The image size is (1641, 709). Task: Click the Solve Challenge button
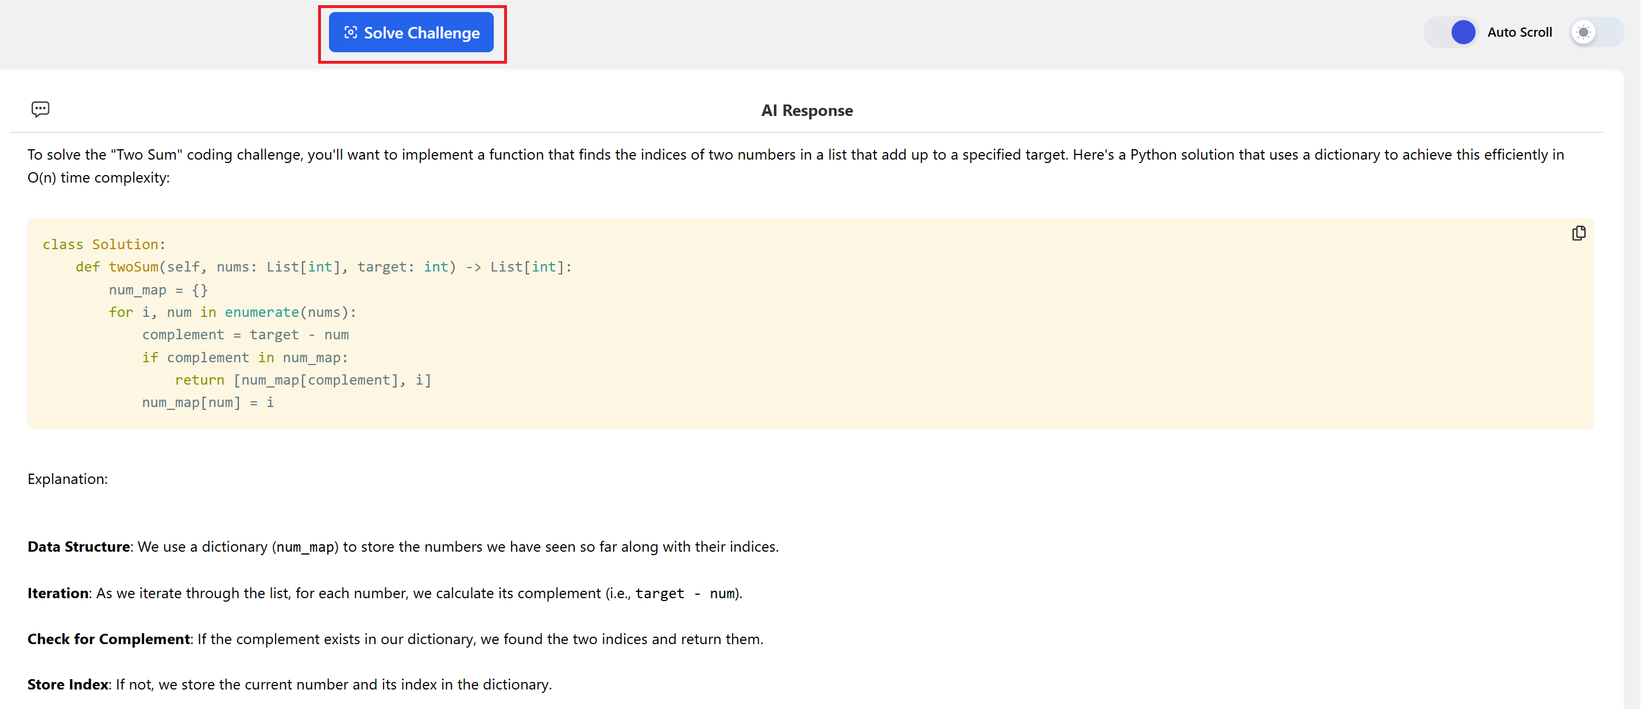pos(411,33)
